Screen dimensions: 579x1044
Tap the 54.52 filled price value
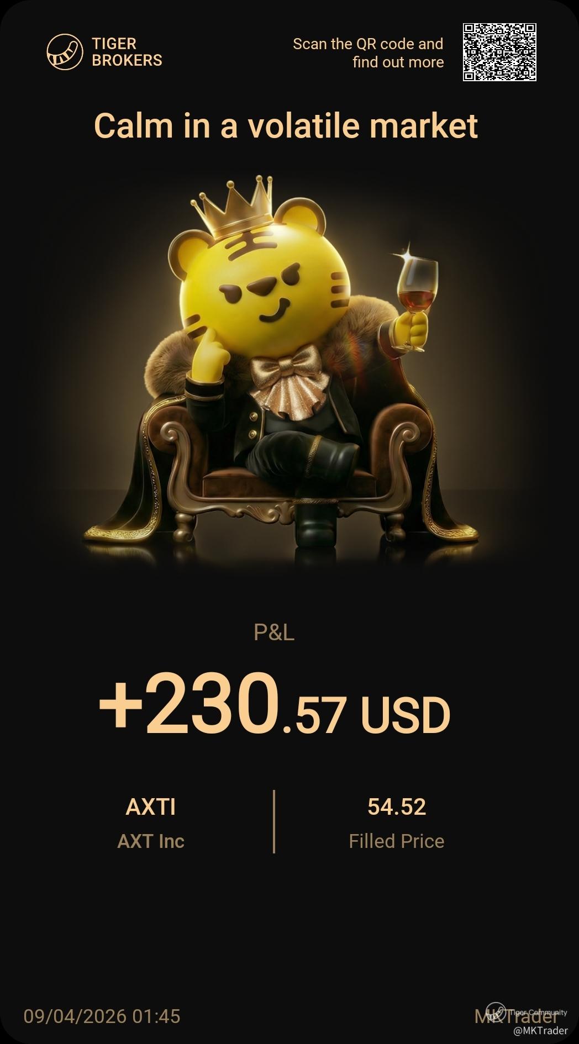tap(397, 807)
